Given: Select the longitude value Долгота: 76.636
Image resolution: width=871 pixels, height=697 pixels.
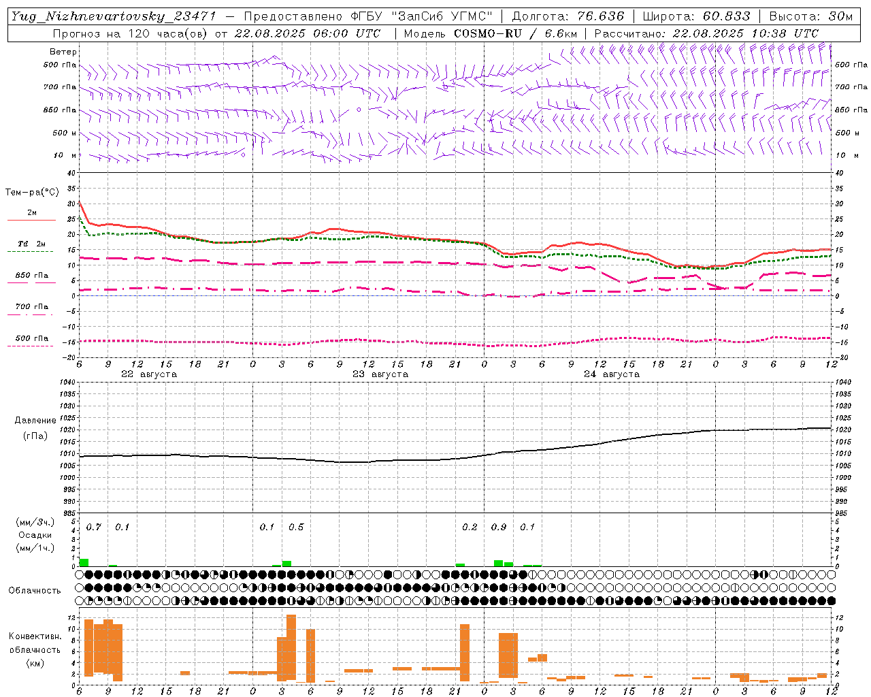Looking at the screenshot, I should coord(568,16).
